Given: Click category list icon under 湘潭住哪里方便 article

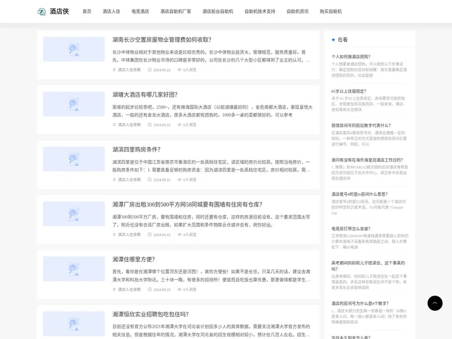Looking at the screenshot, I should coord(114,289).
